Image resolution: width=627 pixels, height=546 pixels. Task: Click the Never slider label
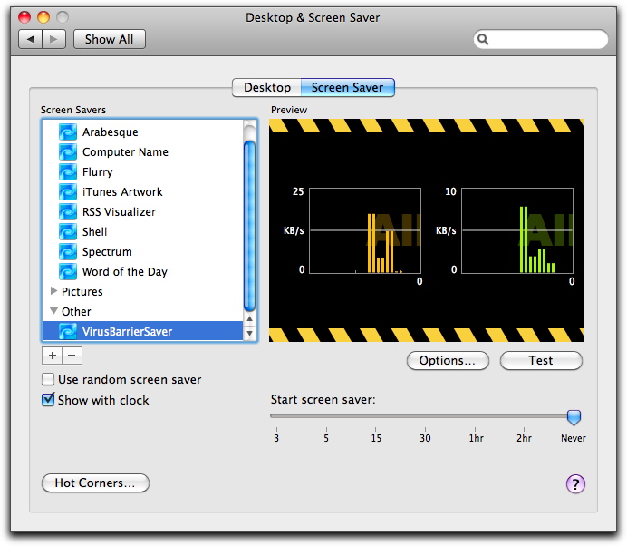[x=574, y=438]
